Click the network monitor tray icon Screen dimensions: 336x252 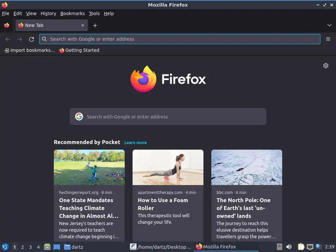point(310,247)
